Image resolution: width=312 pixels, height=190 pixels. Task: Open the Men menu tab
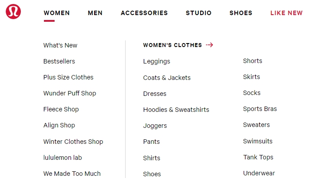(95, 13)
